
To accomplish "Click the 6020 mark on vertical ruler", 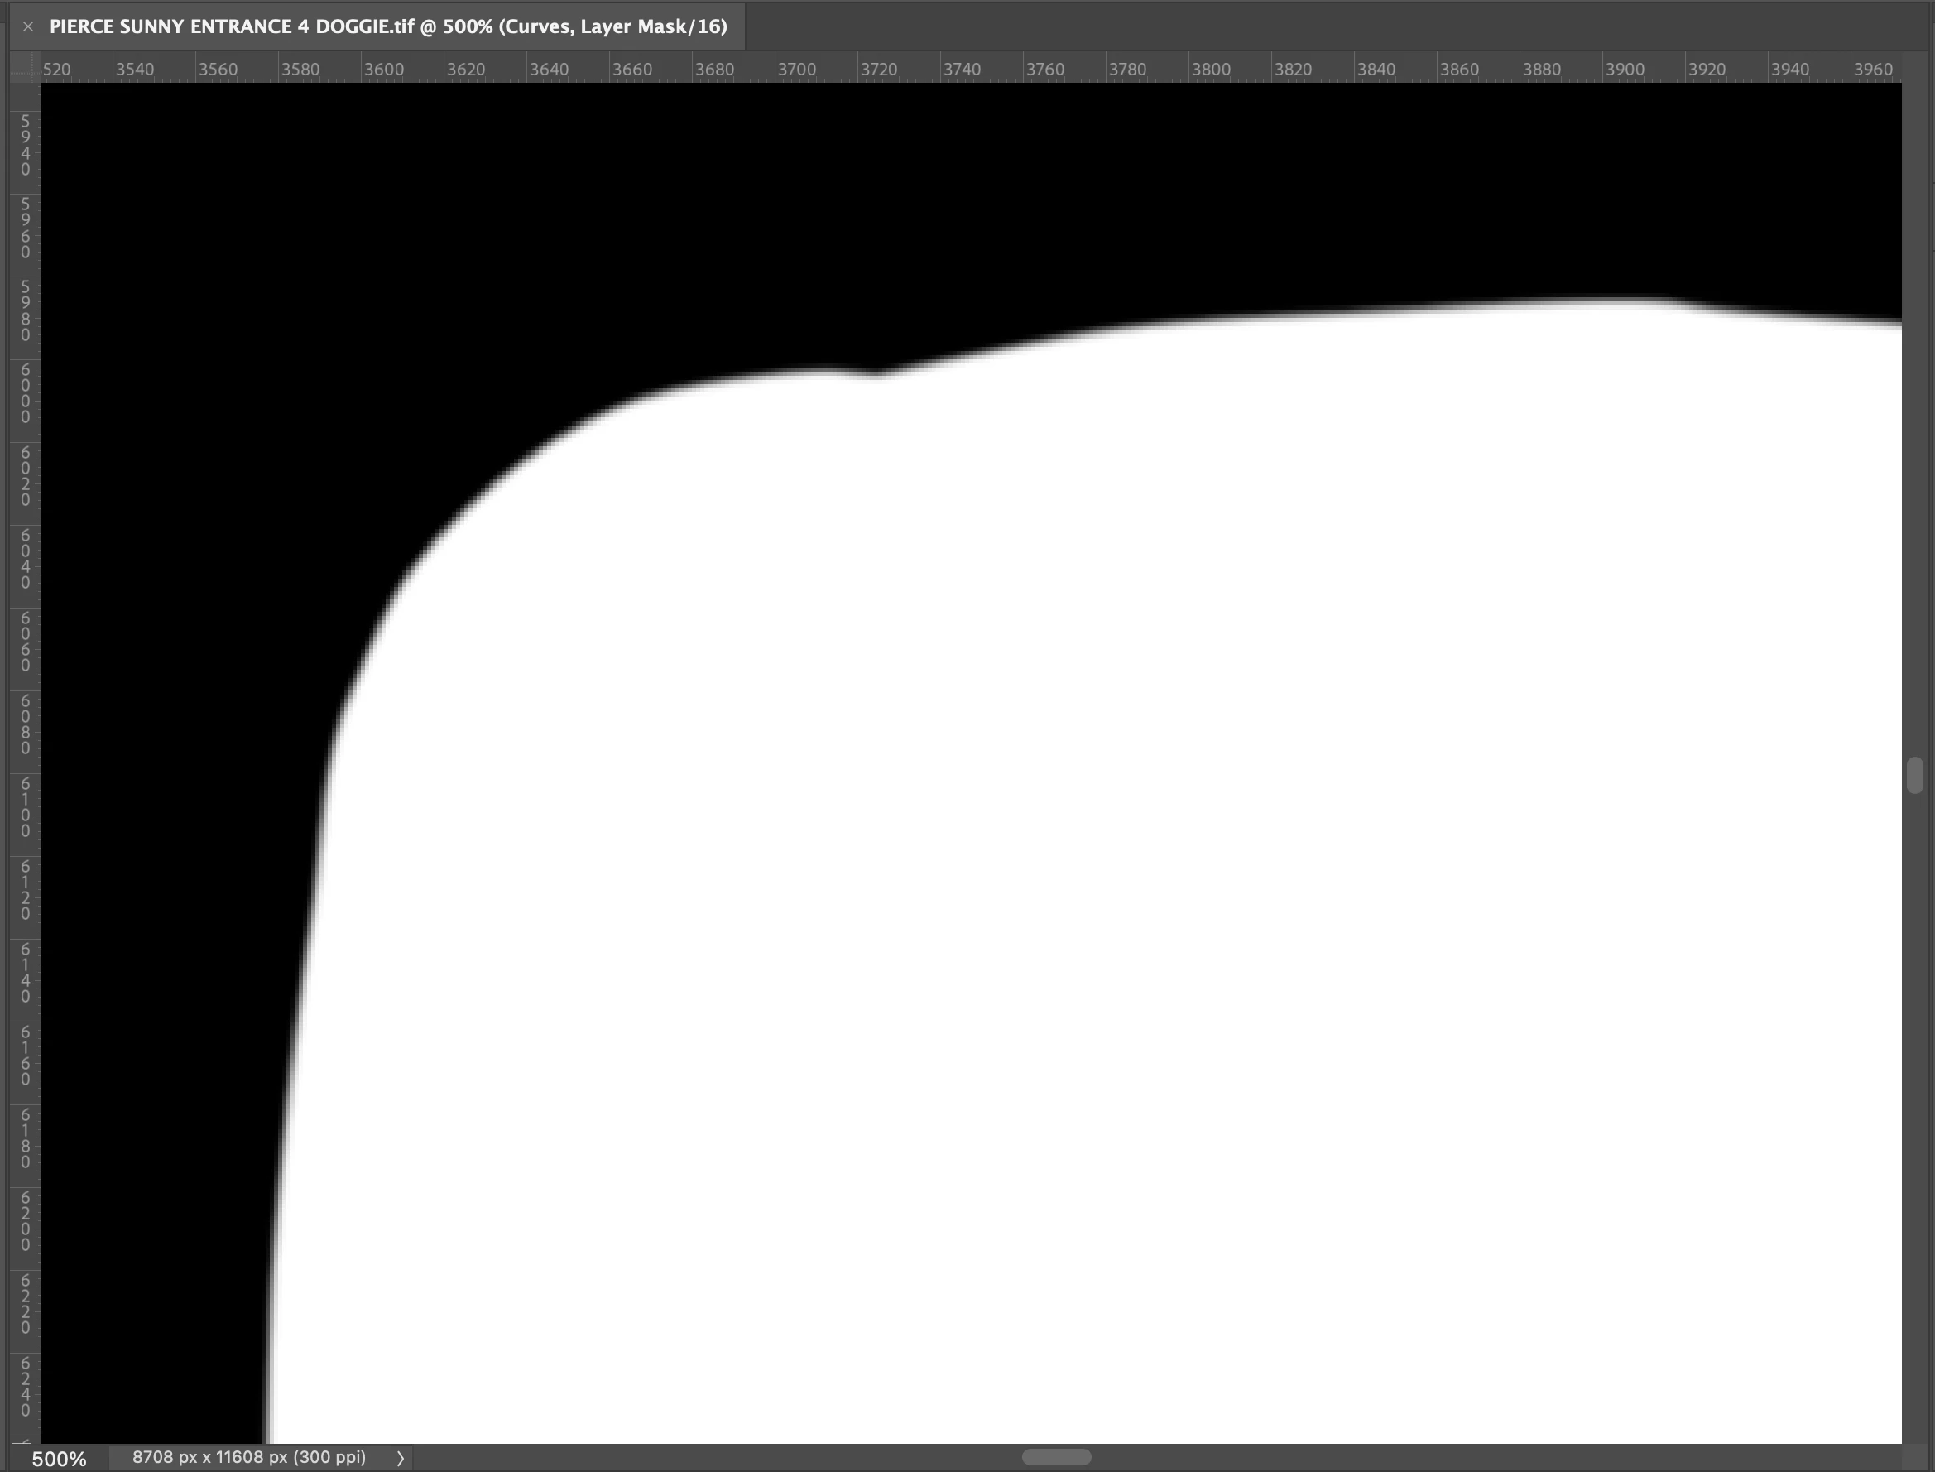I will pyautogui.click(x=26, y=476).
